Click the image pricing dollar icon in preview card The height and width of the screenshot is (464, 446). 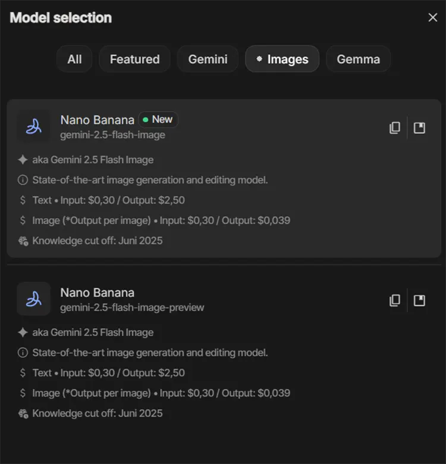(x=23, y=393)
